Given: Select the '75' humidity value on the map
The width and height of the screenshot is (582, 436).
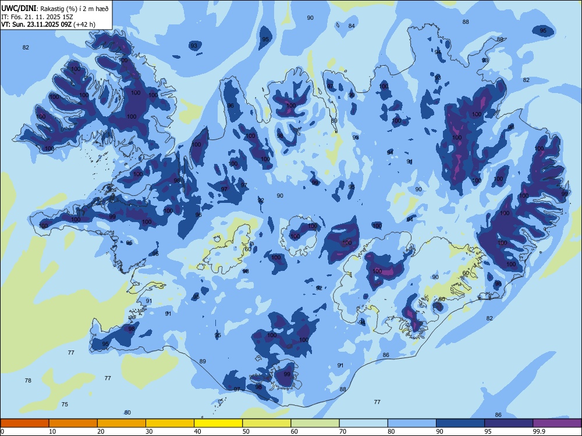Looking at the screenshot, I should tap(65, 404).
